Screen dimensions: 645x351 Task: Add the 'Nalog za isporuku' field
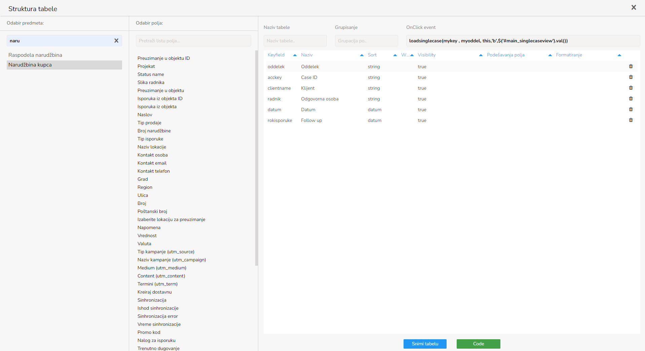pos(156,341)
